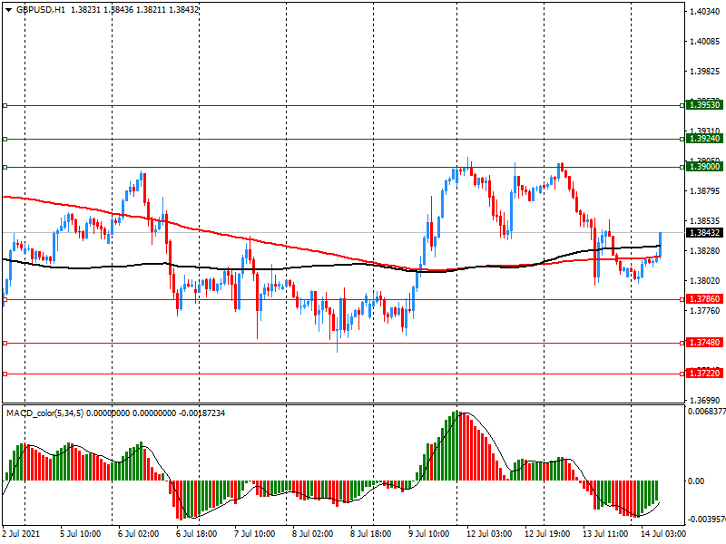The image size is (726, 544).
Task: Click the current price 1.38432 label
Action: coord(704,233)
